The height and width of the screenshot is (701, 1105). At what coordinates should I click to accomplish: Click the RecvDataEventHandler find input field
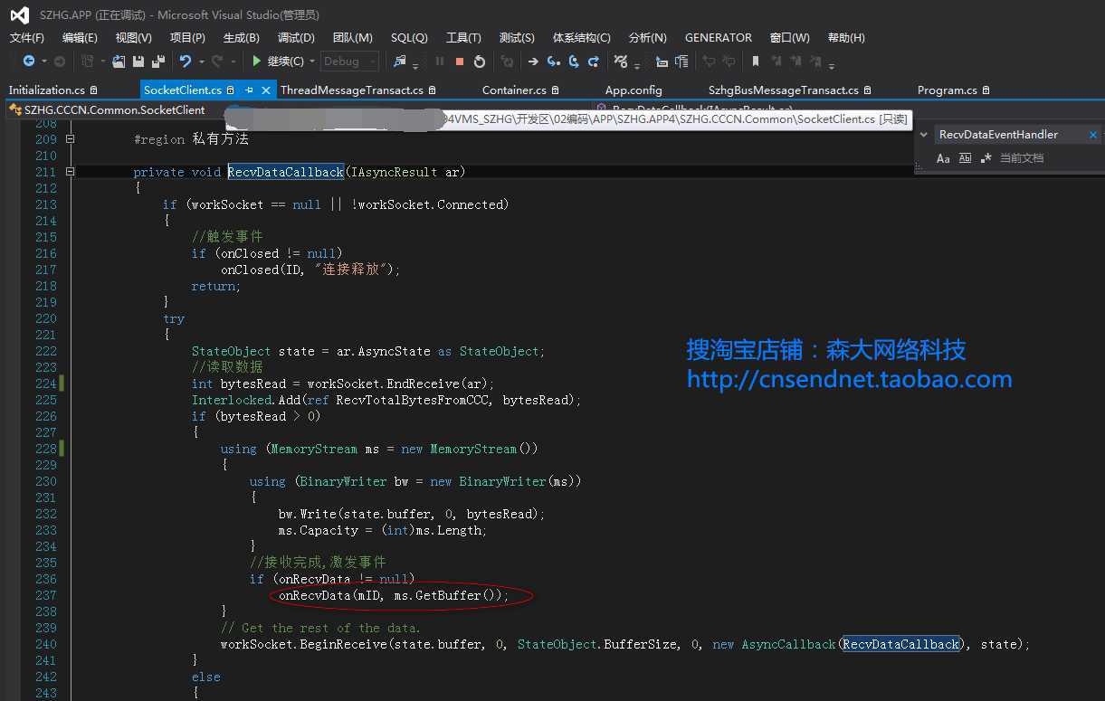click(x=1009, y=134)
